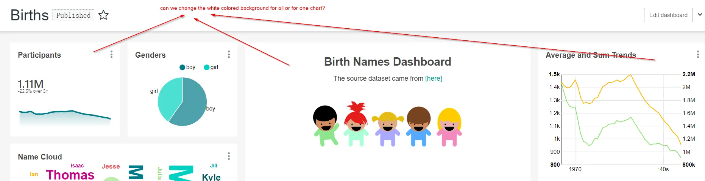Select the name Jill in Name Cloud

click(214, 166)
